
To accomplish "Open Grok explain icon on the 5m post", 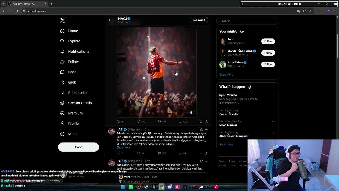I will pyautogui.click(x=202, y=129).
